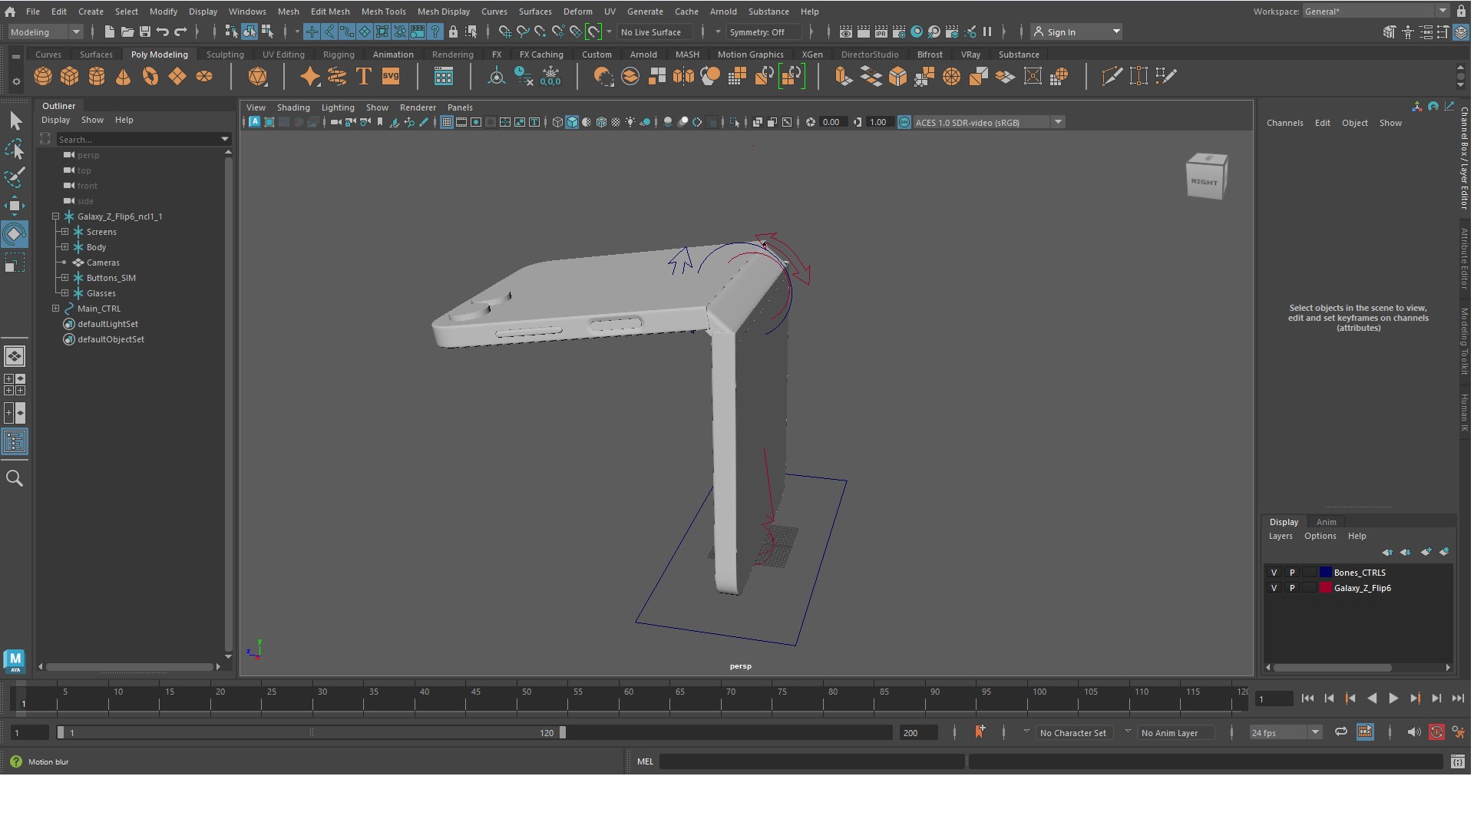Open the Modeling menu set dropdown

(x=45, y=32)
